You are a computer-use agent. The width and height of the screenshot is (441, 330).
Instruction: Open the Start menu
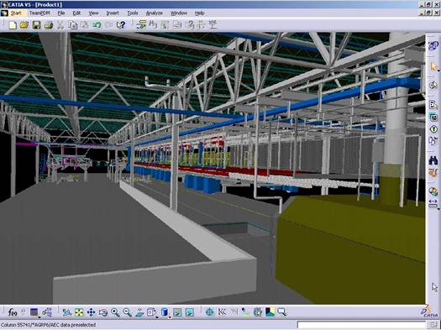point(16,13)
